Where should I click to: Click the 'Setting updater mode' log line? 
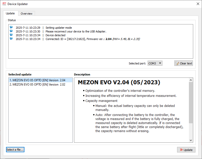coord(59,28)
